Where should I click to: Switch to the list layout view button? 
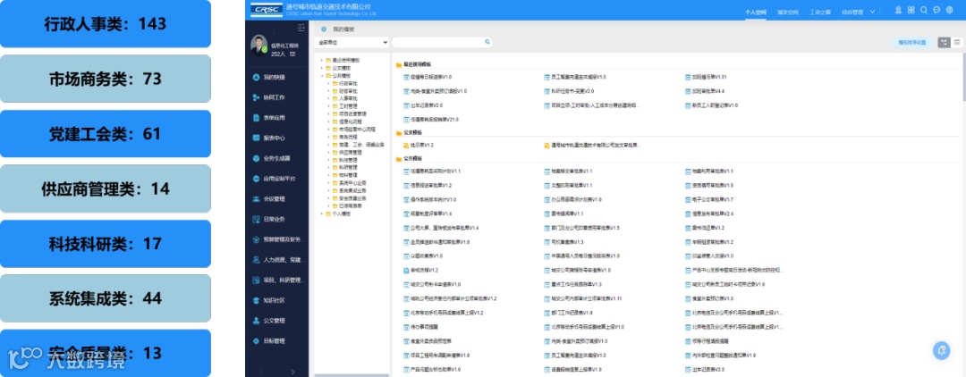click(957, 43)
